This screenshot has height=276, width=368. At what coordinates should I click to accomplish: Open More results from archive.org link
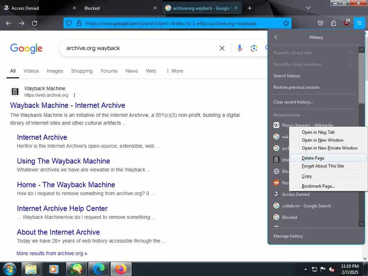52,253
